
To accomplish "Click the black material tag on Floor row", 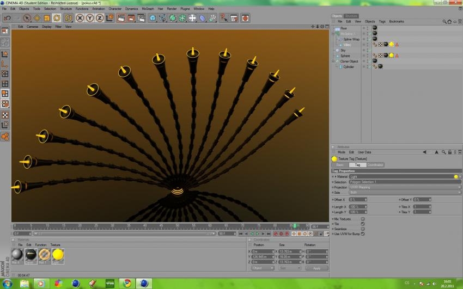I will click(x=375, y=28).
